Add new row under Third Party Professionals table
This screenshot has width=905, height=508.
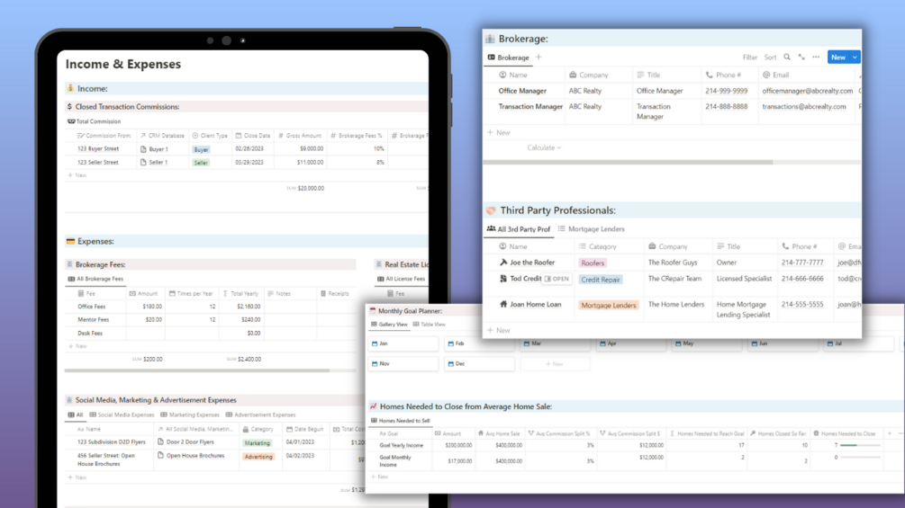click(x=499, y=330)
